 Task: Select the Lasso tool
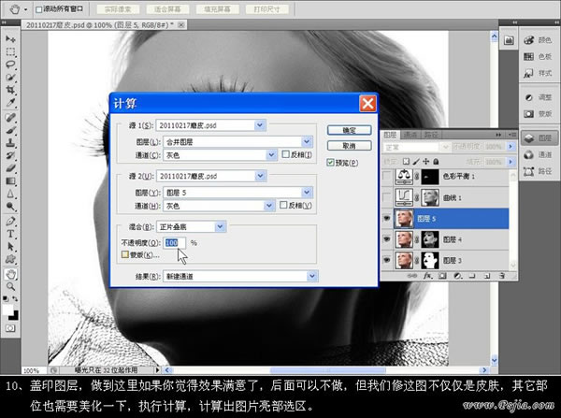pyautogui.click(x=10, y=65)
